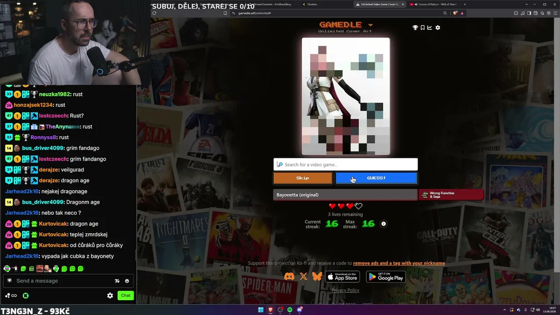Open the Gamedle bookmark icon
Viewport: 560px width, 315px height.
[423, 28]
